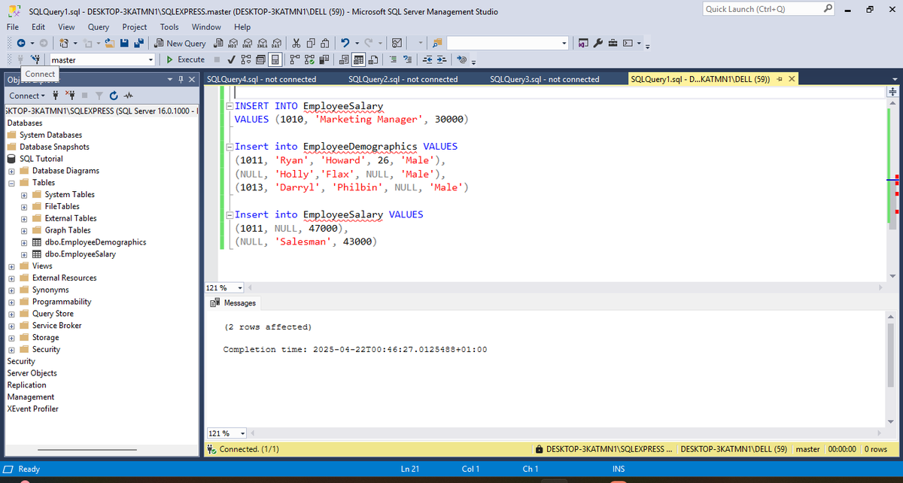Refresh the Object Explorer tree
The height and width of the screenshot is (483, 903).
[113, 96]
